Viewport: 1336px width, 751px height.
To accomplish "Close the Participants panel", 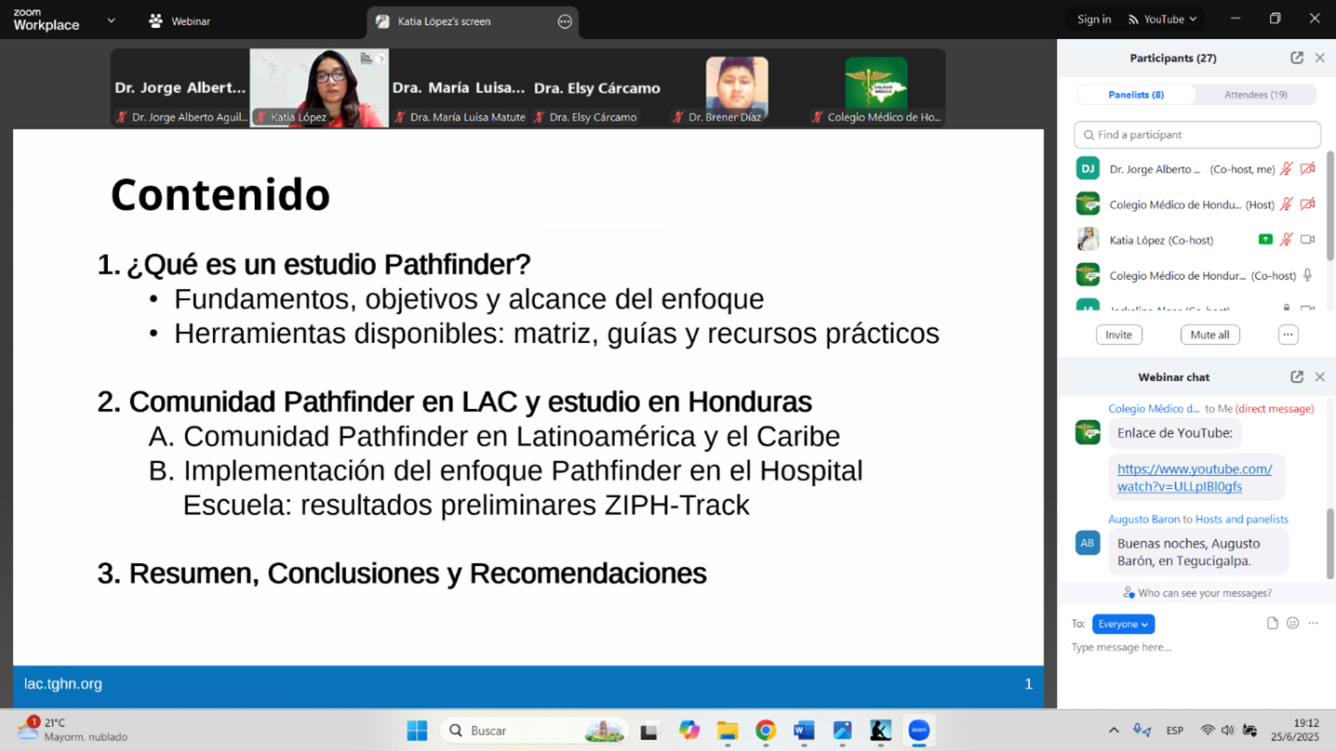I will pos(1319,58).
